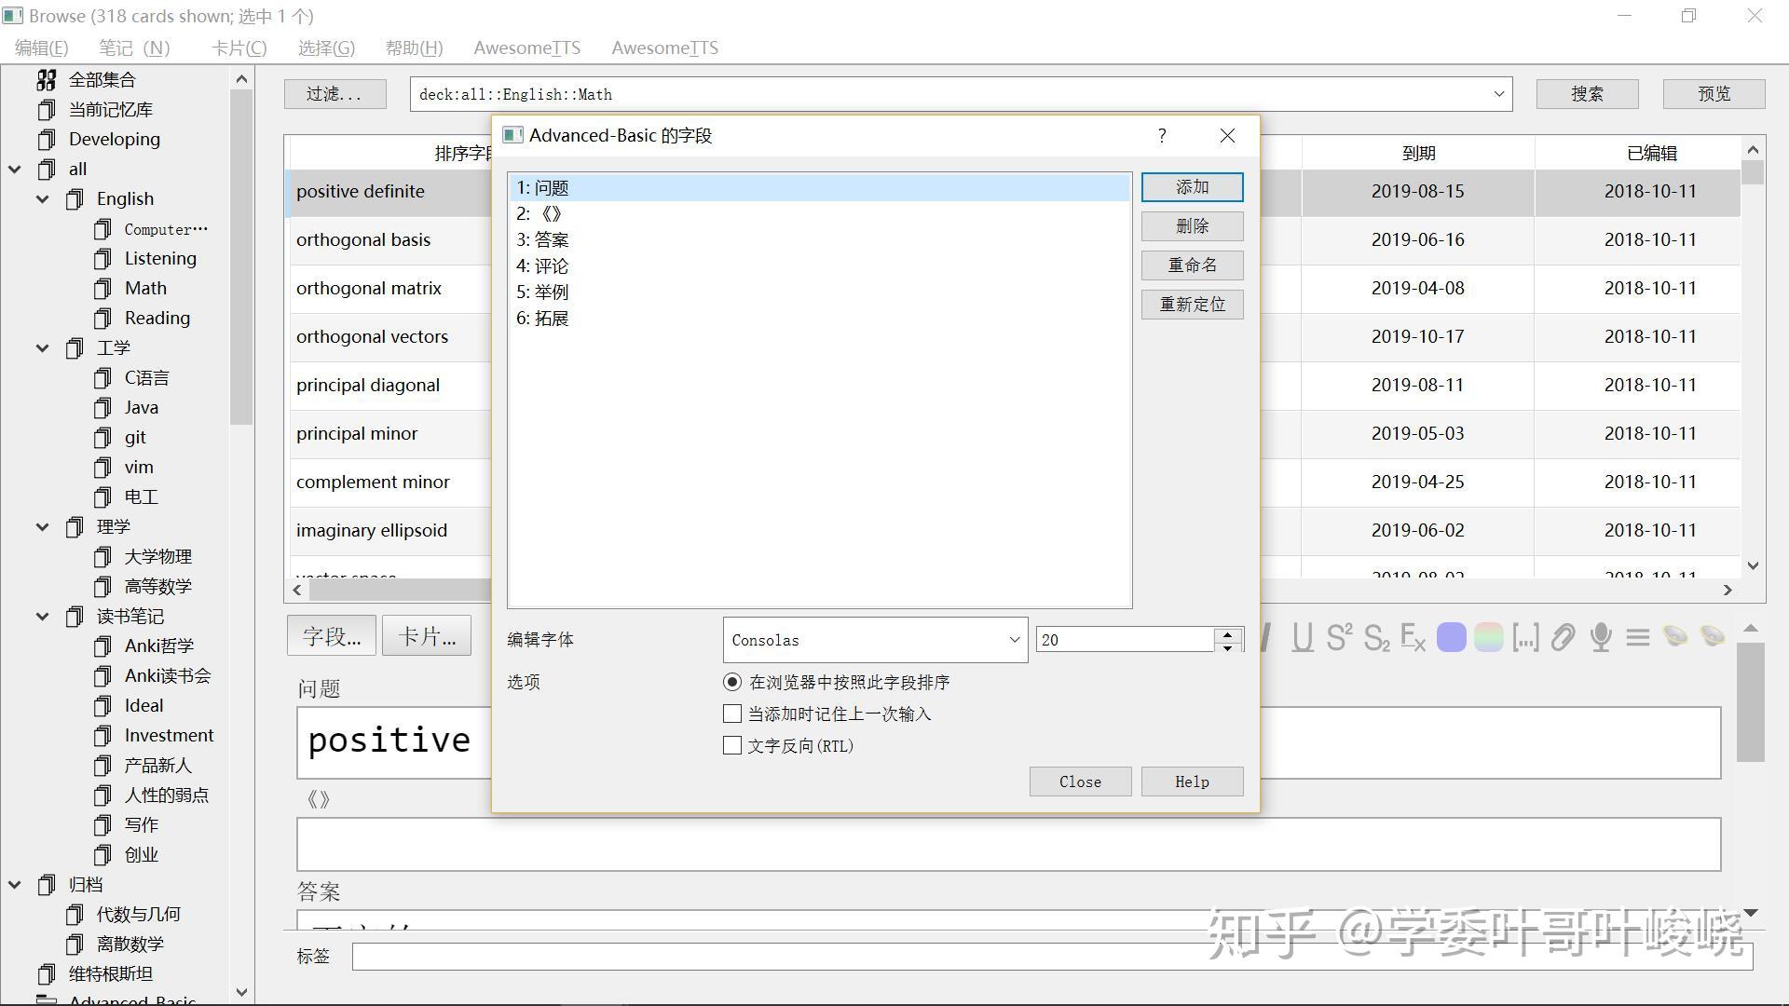
Task: Collapse the 读书笔记 deck group
Action: point(43,617)
